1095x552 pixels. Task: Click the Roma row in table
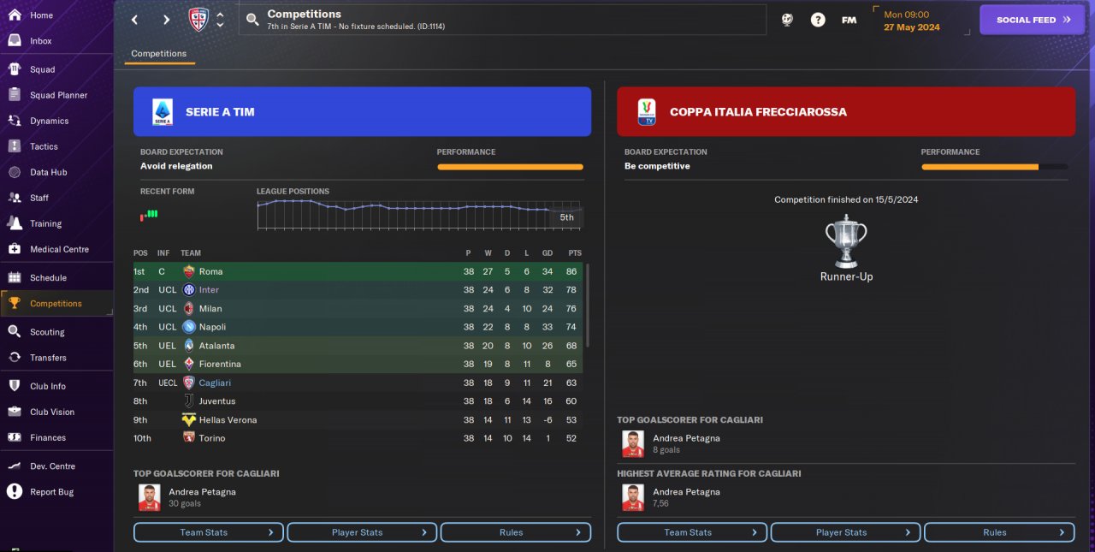[x=358, y=271]
